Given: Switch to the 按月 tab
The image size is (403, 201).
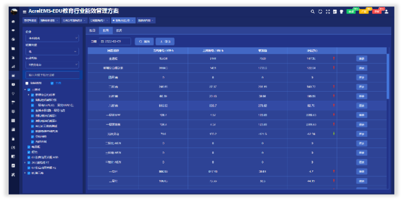Looking at the screenshot, I should point(119,31).
